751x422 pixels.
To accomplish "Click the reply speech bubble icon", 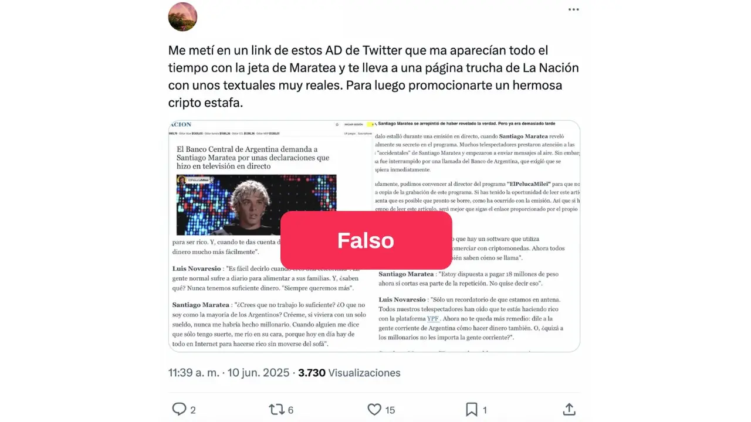I will point(179,409).
